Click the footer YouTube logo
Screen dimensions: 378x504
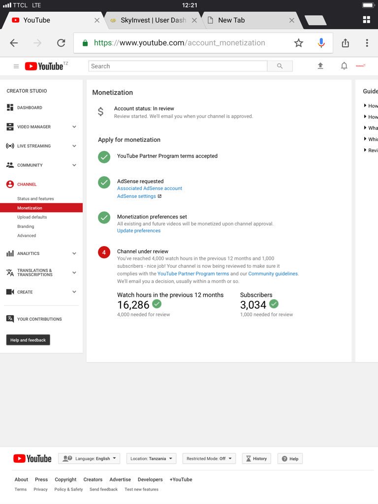pyautogui.click(x=32, y=458)
